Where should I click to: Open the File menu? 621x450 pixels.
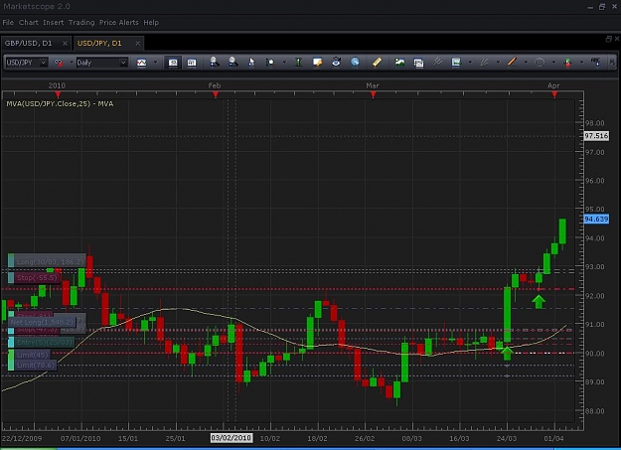pyautogui.click(x=8, y=23)
